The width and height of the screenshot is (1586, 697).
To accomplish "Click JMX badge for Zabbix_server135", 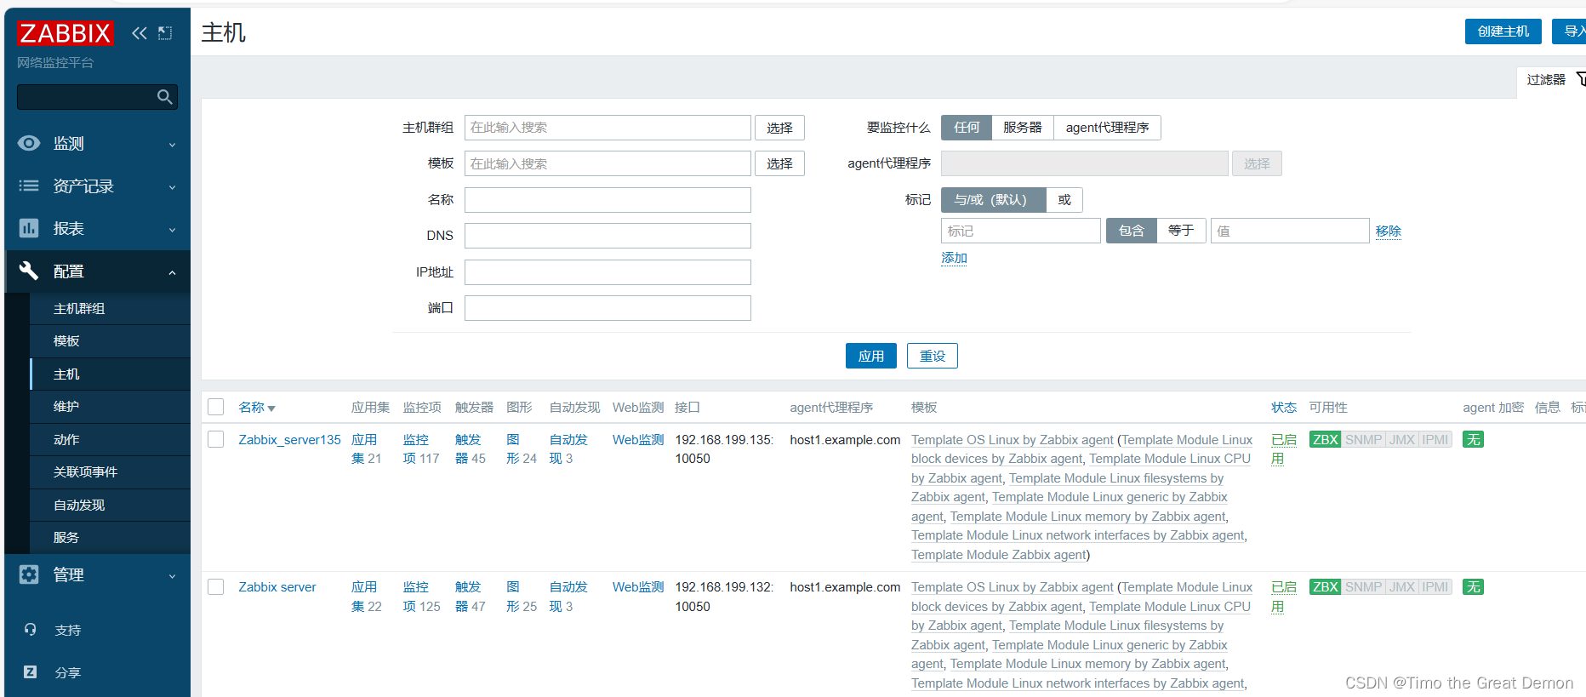I will tap(1401, 440).
